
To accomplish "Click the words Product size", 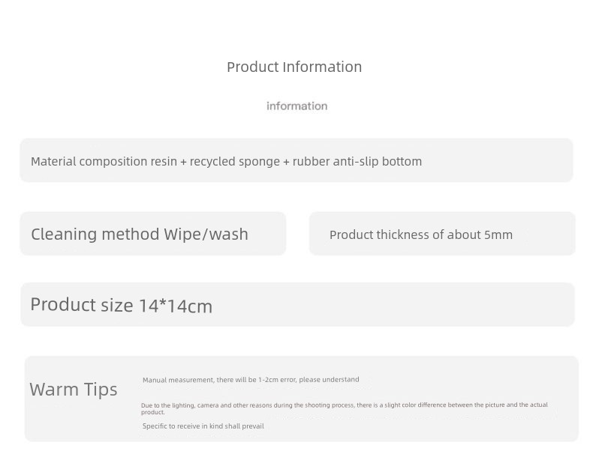I will 82,304.
